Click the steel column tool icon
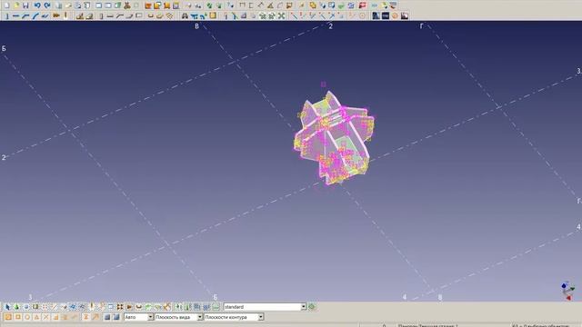Viewport: 582px width, 327px height. (7, 16)
